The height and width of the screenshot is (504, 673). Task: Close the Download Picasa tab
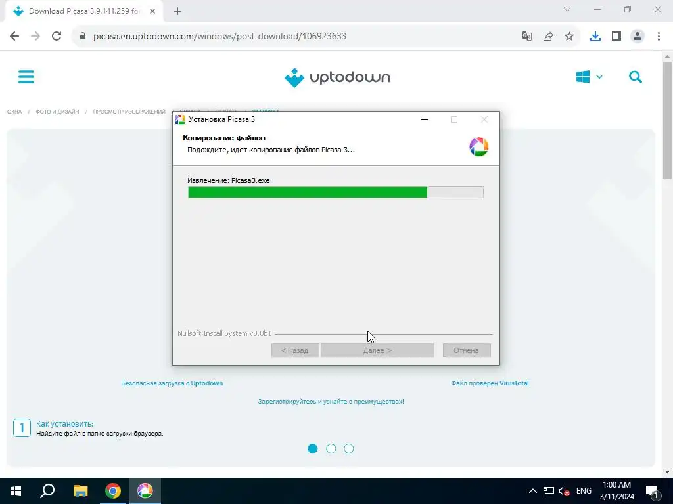point(152,11)
